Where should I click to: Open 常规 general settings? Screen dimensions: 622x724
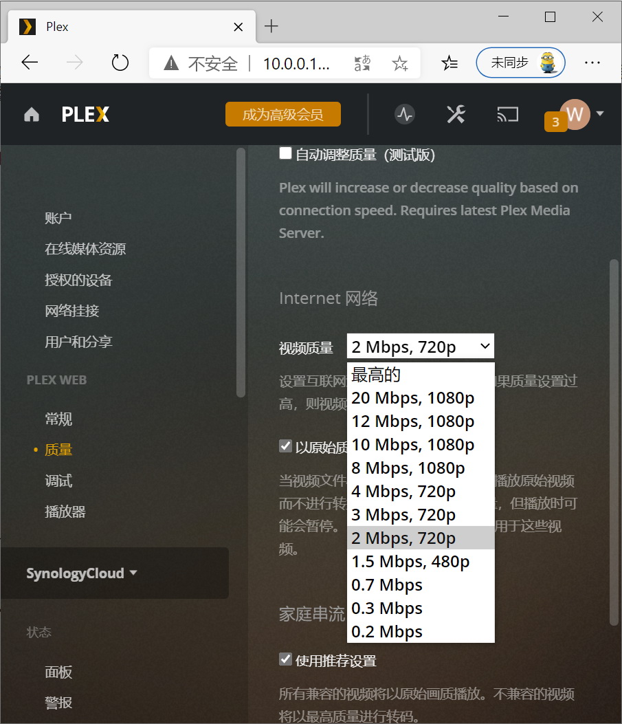coord(58,419)
